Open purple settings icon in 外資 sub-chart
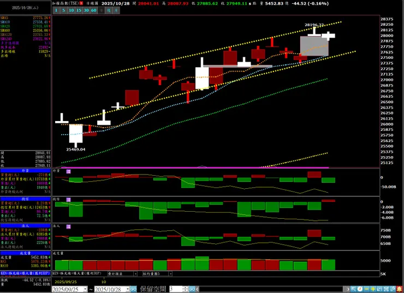 pos(68,171)
